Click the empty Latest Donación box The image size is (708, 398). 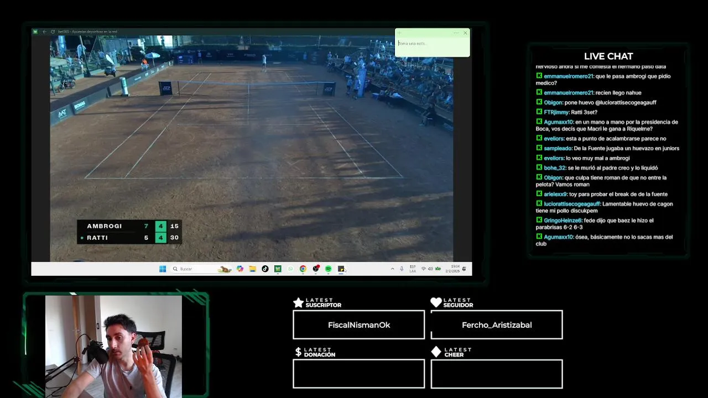point(358,374)
